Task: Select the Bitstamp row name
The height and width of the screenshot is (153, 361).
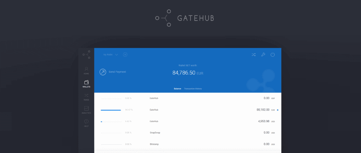Action: pyautogui.click(x=154, y=144)
